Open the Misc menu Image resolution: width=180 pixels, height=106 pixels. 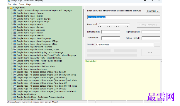[x=15, y=4]
